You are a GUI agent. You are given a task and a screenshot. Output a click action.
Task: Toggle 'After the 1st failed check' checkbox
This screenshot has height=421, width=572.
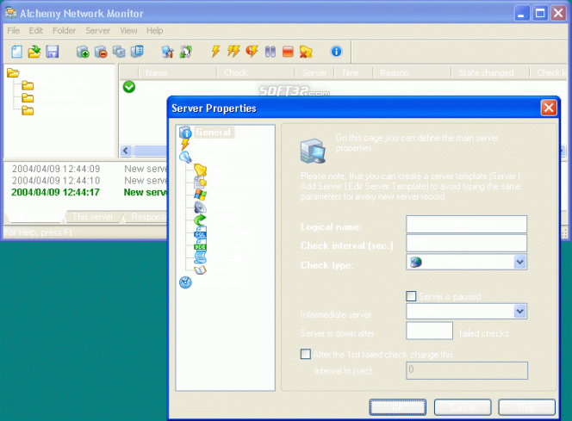[x=306, y=354]
